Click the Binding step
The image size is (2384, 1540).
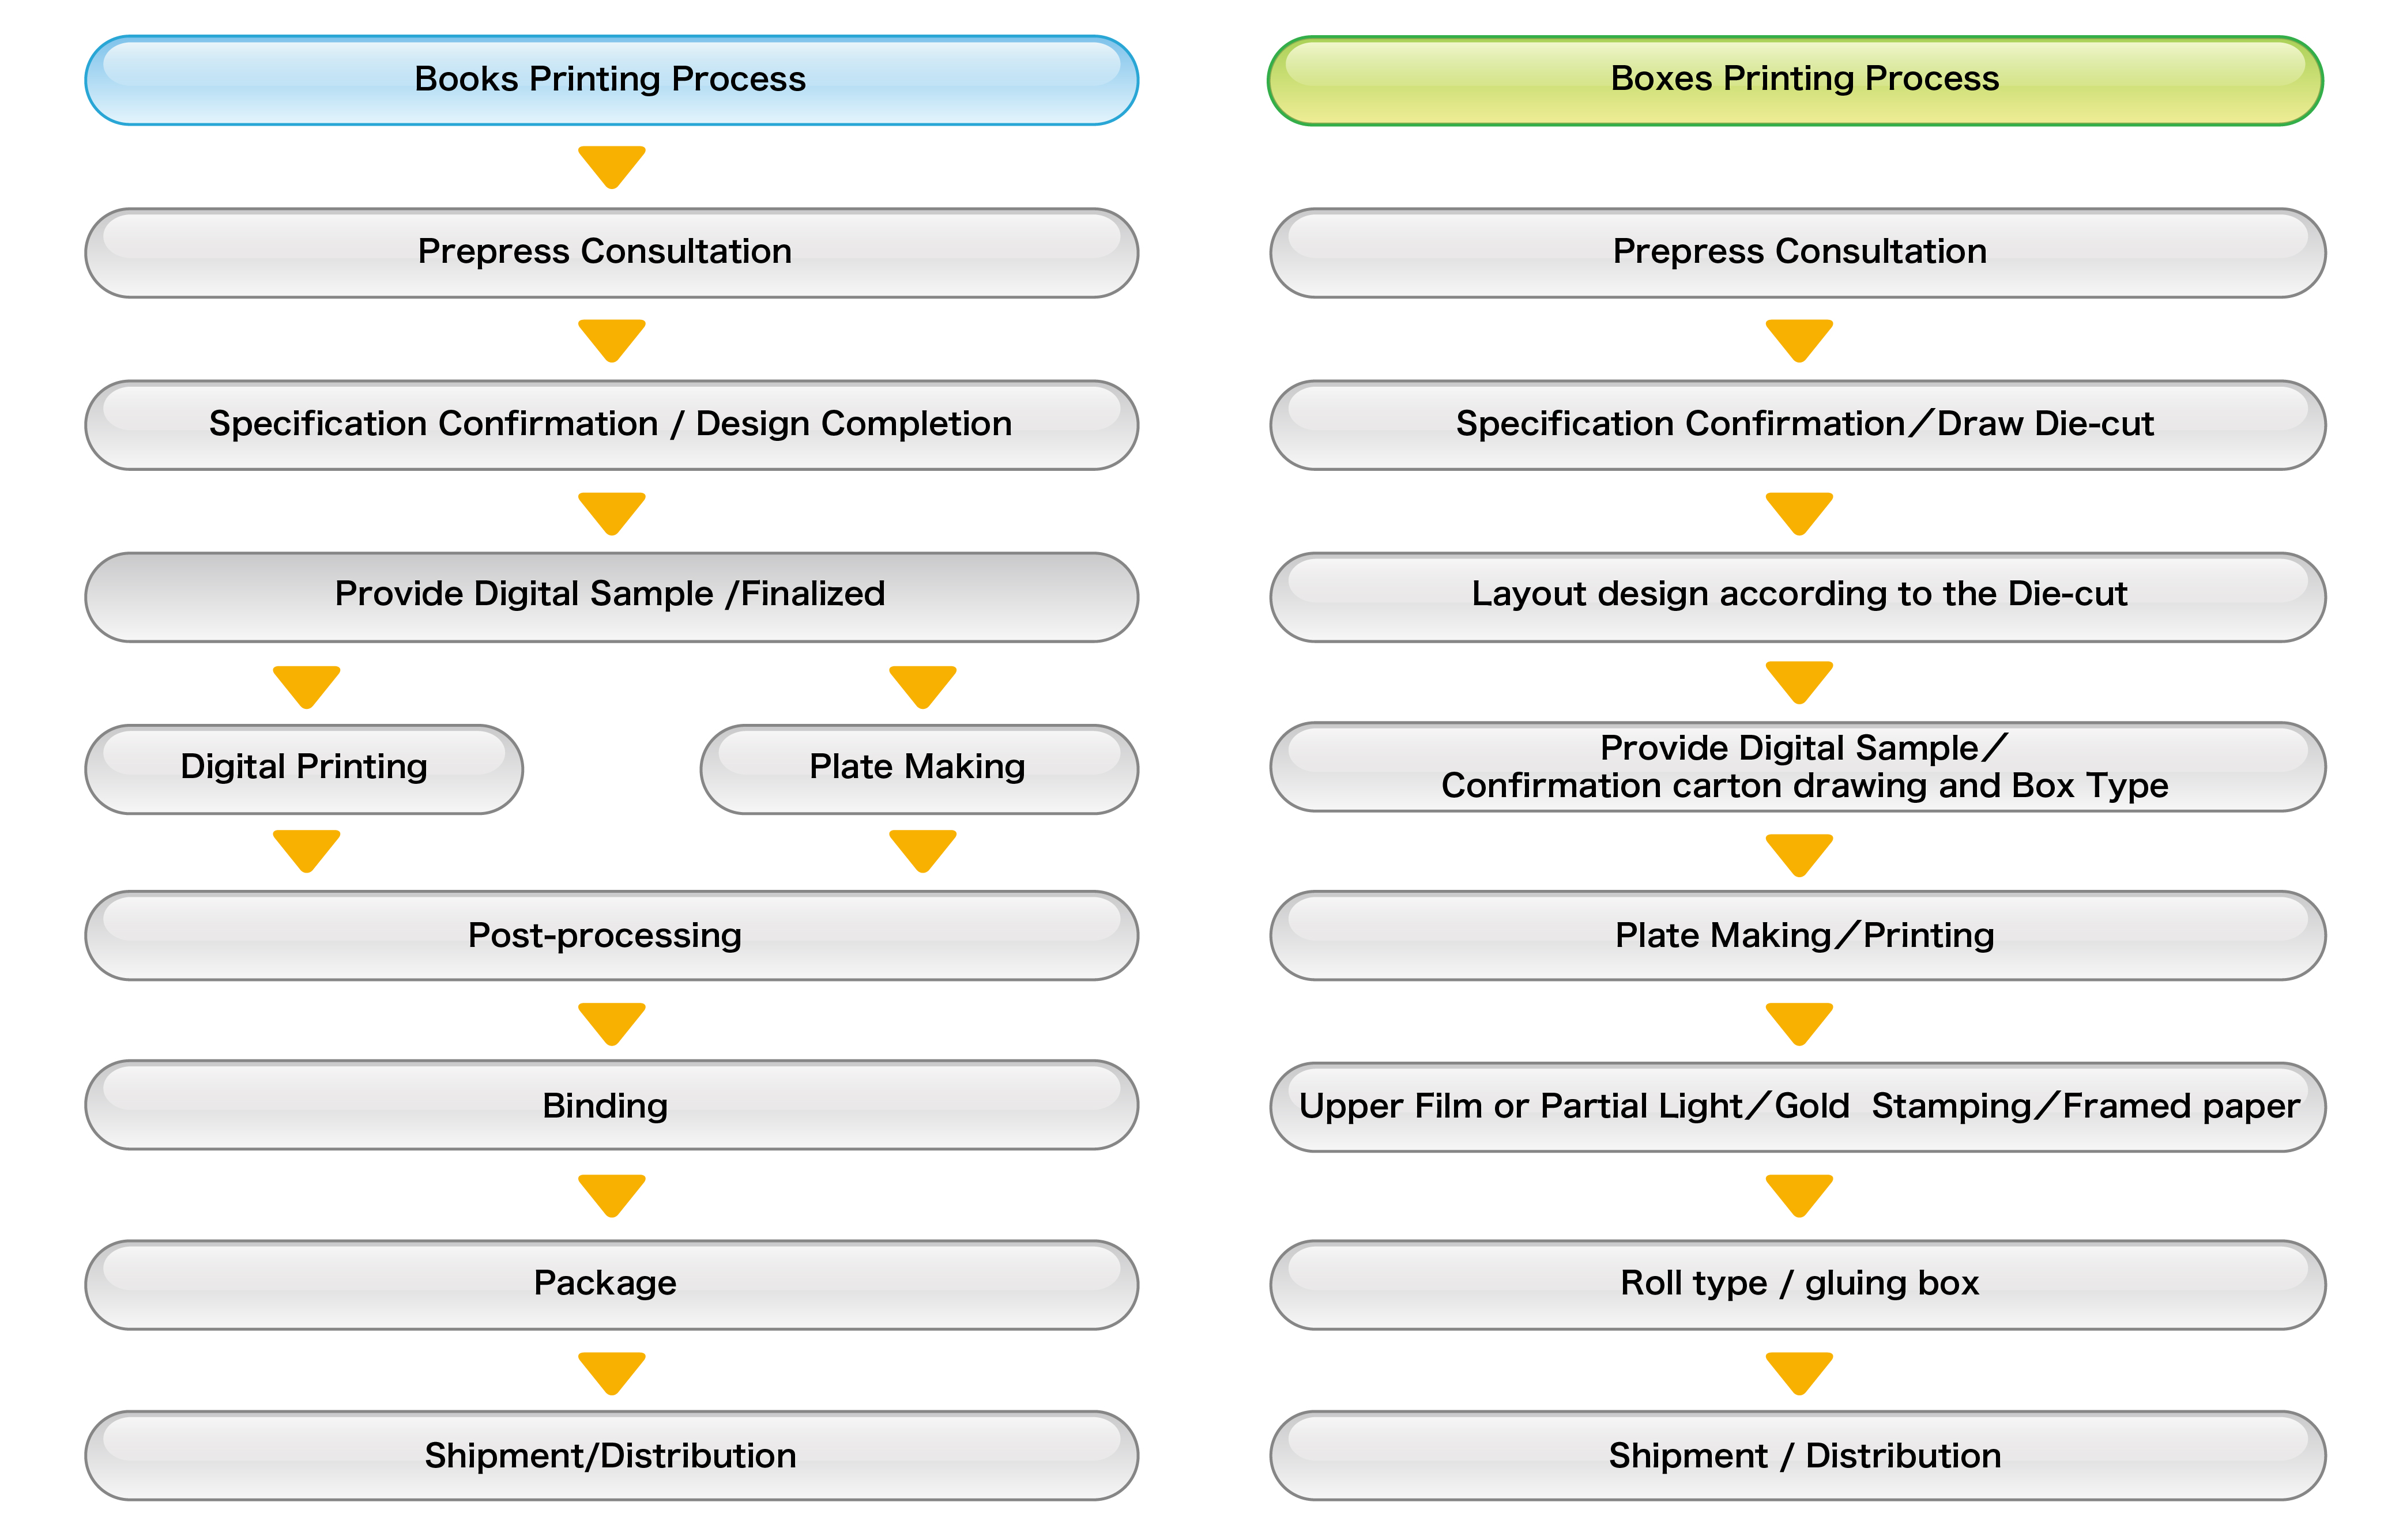pos(611,1105)
